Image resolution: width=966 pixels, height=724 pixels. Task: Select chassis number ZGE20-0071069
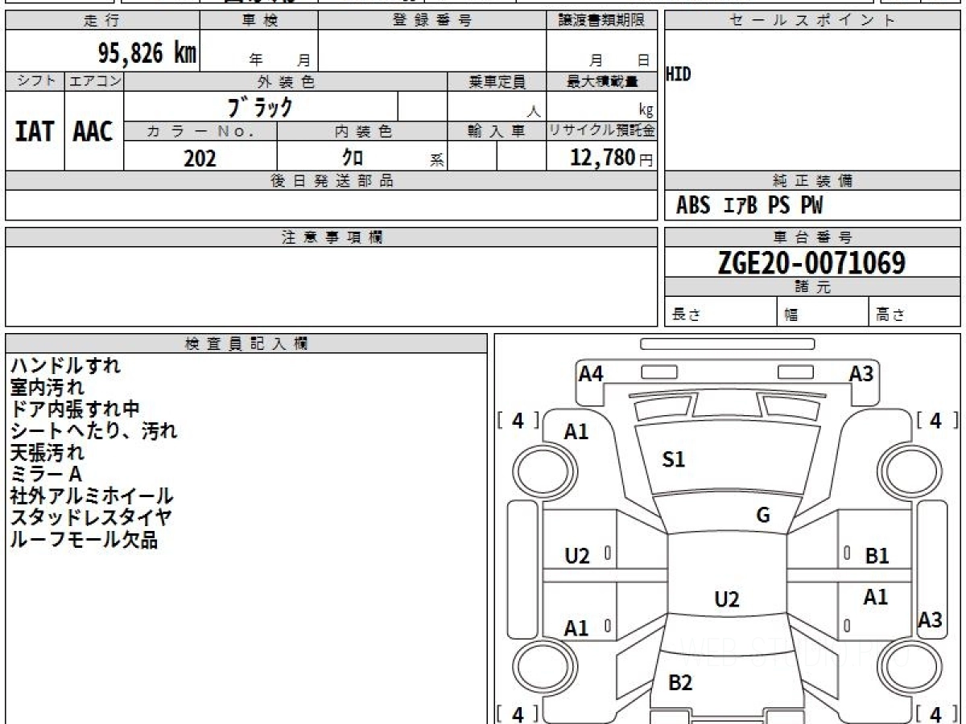811,262
